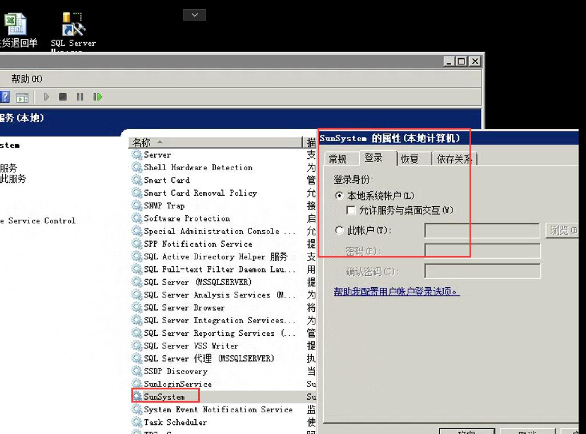Enable 允许服务与桌面交互 checkbox
The width and height of the screenshot is (586, 434).
point(351,210)
